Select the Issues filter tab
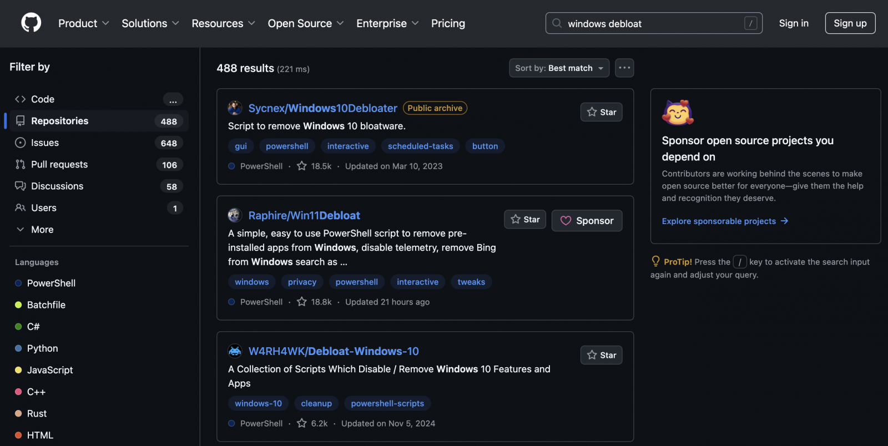This screenshot has width=888, height=446. click(x=45, y=143)
